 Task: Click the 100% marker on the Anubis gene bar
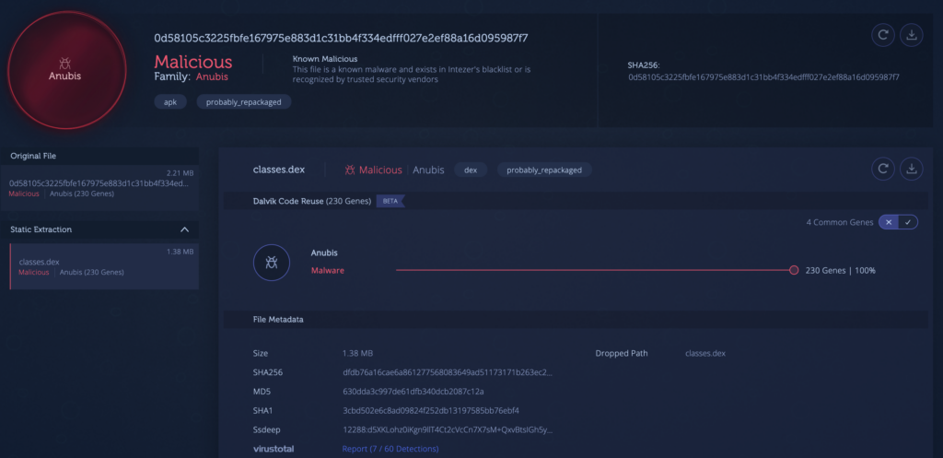[x=794, y=270]
